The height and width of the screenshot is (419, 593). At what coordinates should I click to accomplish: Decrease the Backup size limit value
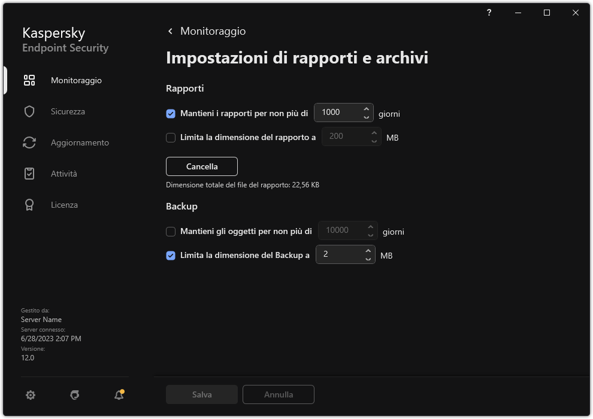[368, 259]
